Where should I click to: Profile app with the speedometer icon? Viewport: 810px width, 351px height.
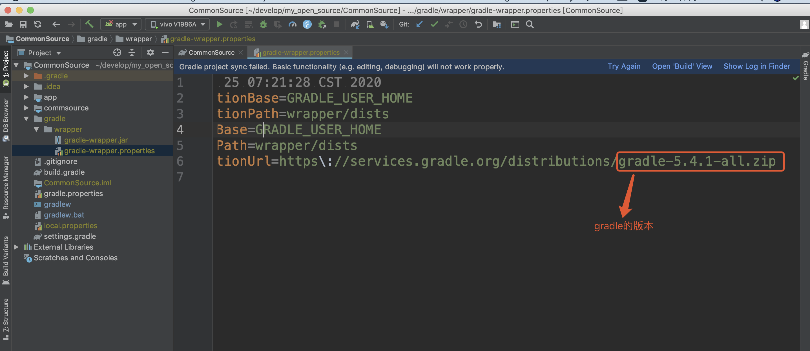coord(293,24)
